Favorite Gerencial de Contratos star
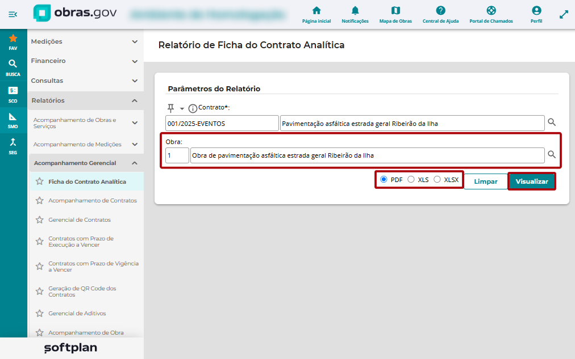 tap(40, 219)
